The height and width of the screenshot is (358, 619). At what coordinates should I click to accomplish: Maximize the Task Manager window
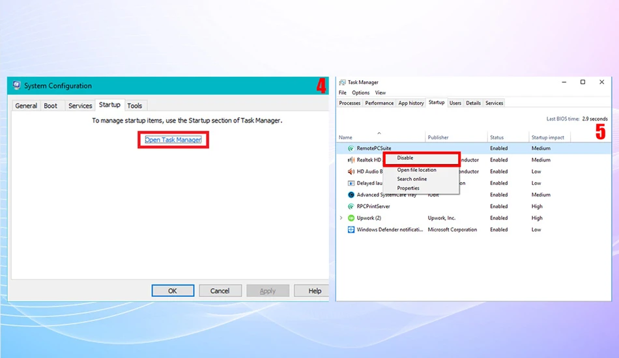click(x=583, y=82)
